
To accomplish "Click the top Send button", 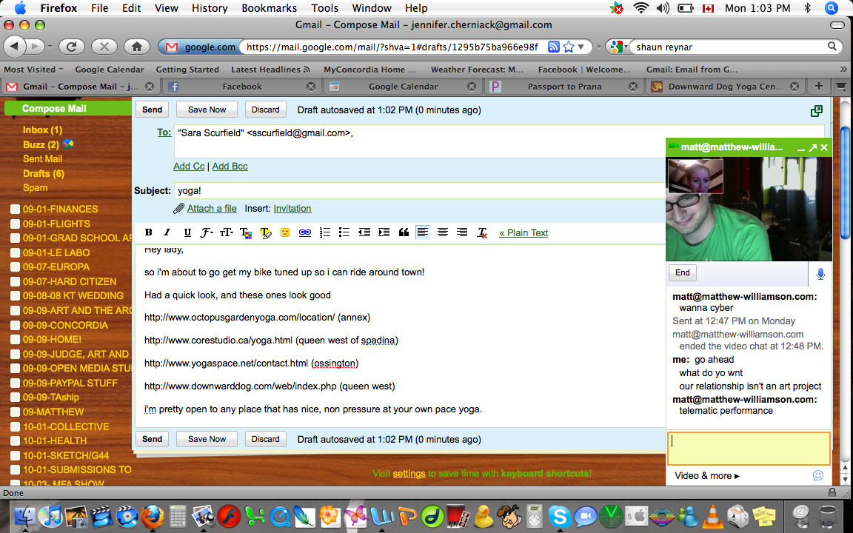I will (153, 110).
